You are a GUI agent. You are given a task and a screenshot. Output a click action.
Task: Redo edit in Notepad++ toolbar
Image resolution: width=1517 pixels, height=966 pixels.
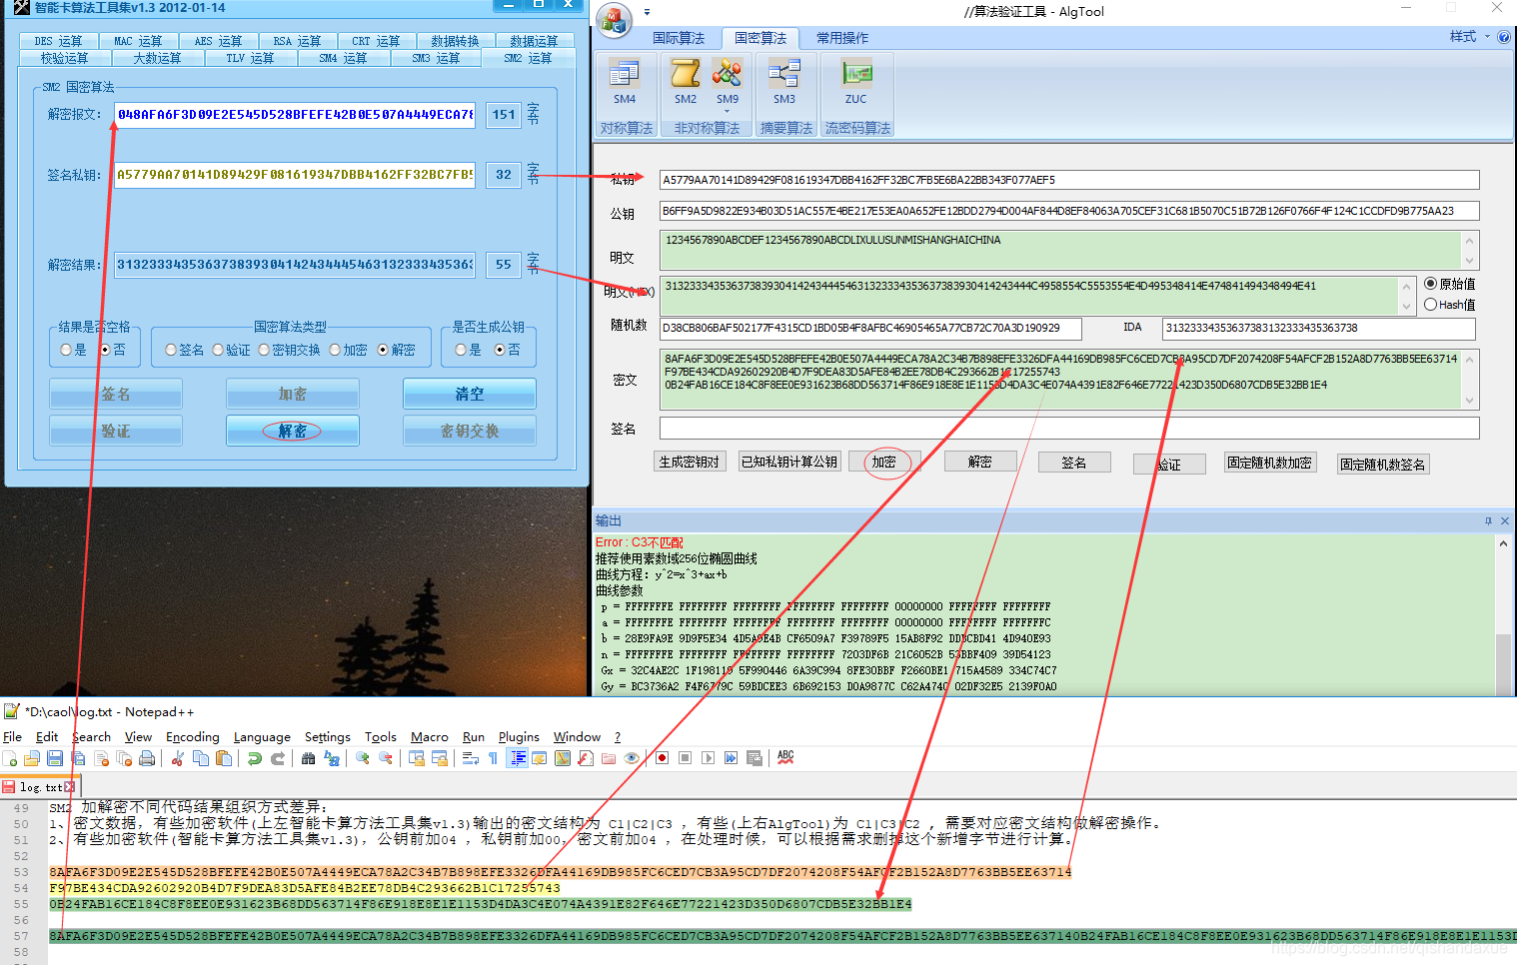278,759
